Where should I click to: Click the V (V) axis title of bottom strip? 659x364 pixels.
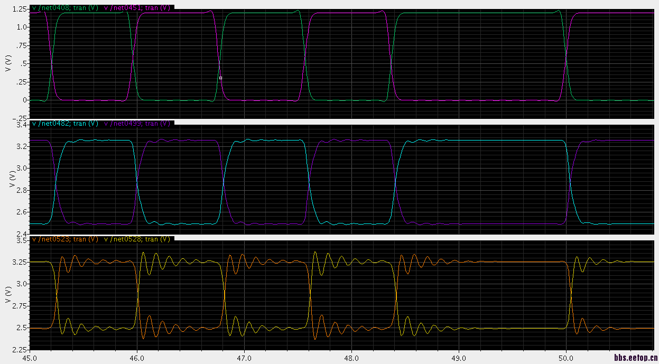click(7, 295)
